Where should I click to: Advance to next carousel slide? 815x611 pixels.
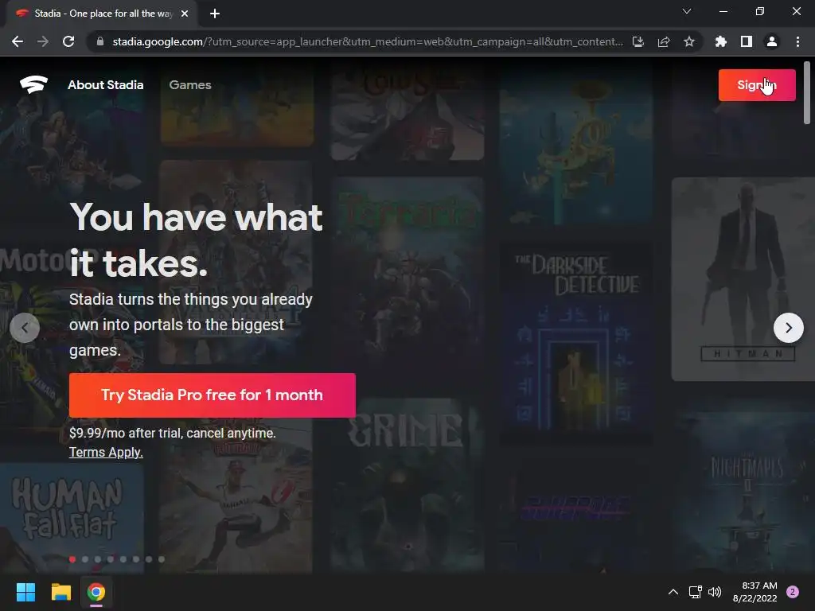tap(789, 328)
